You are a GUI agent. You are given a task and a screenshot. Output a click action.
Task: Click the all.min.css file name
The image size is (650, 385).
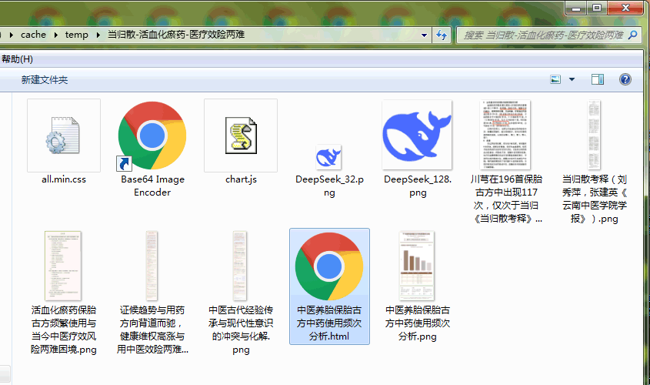[63, 179]
